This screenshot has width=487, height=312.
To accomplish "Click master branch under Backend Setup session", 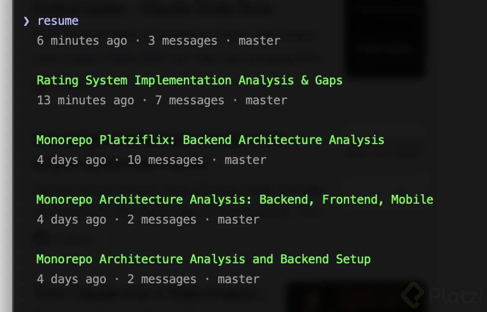I will pos(238,279).
